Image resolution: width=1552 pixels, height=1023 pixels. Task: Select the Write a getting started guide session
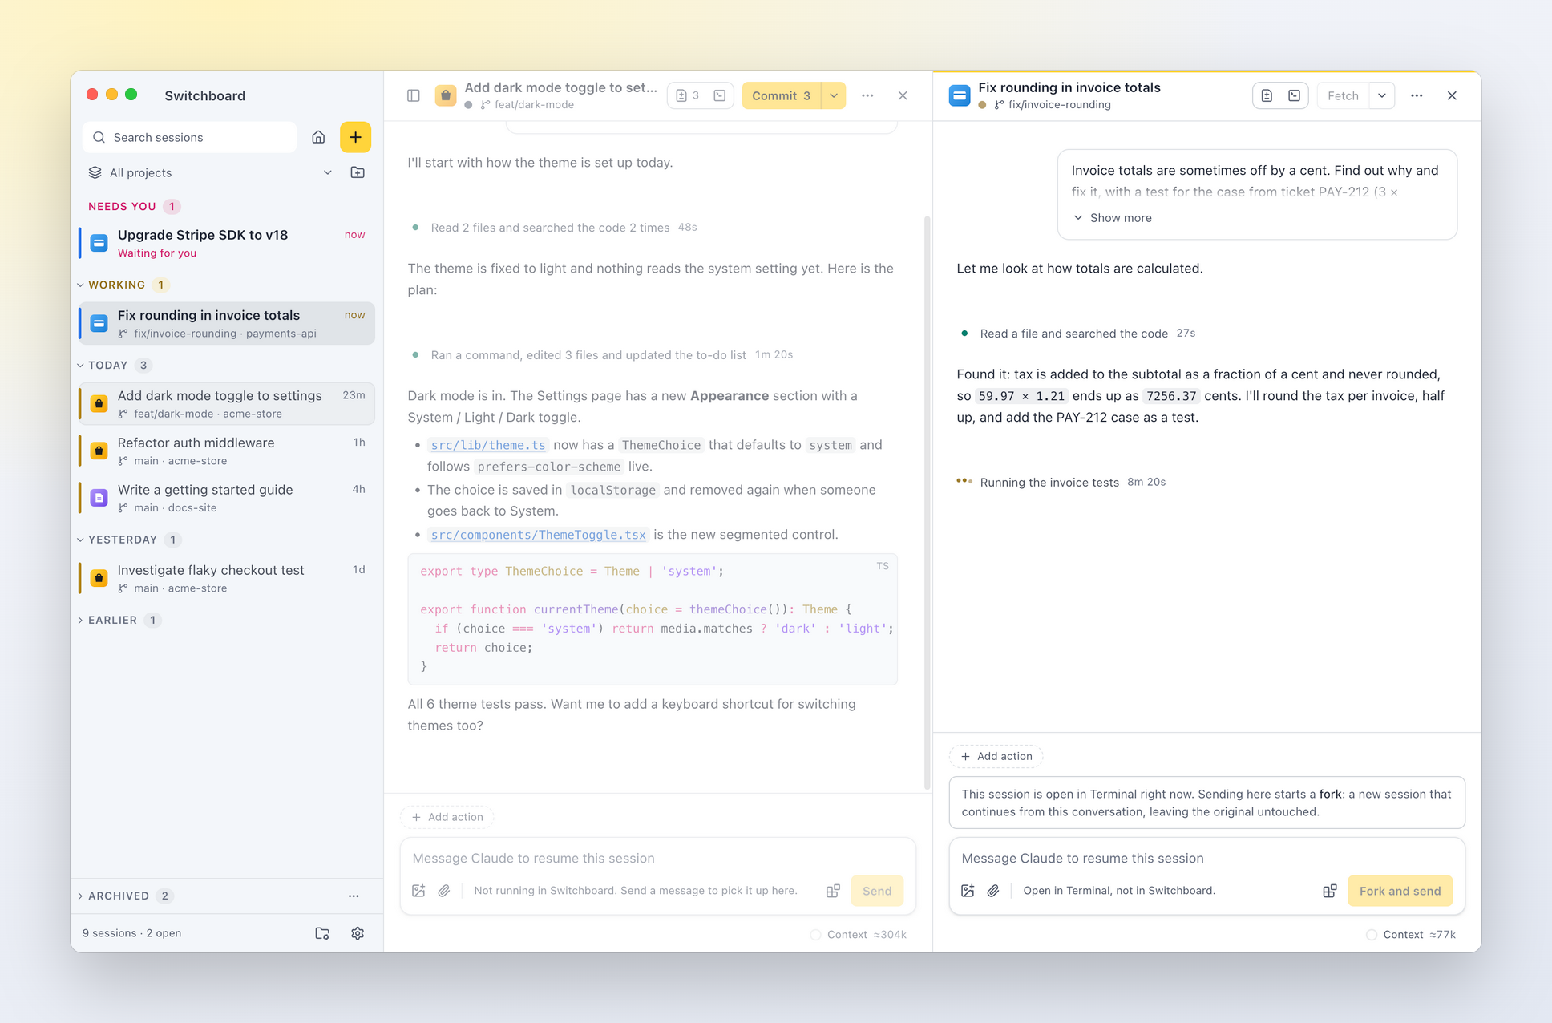[x=227, y=498]
